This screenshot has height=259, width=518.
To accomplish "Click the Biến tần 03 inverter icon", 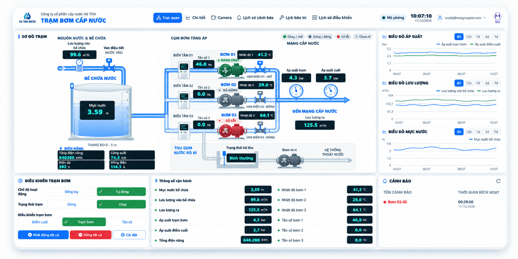I will click(184, 131).
